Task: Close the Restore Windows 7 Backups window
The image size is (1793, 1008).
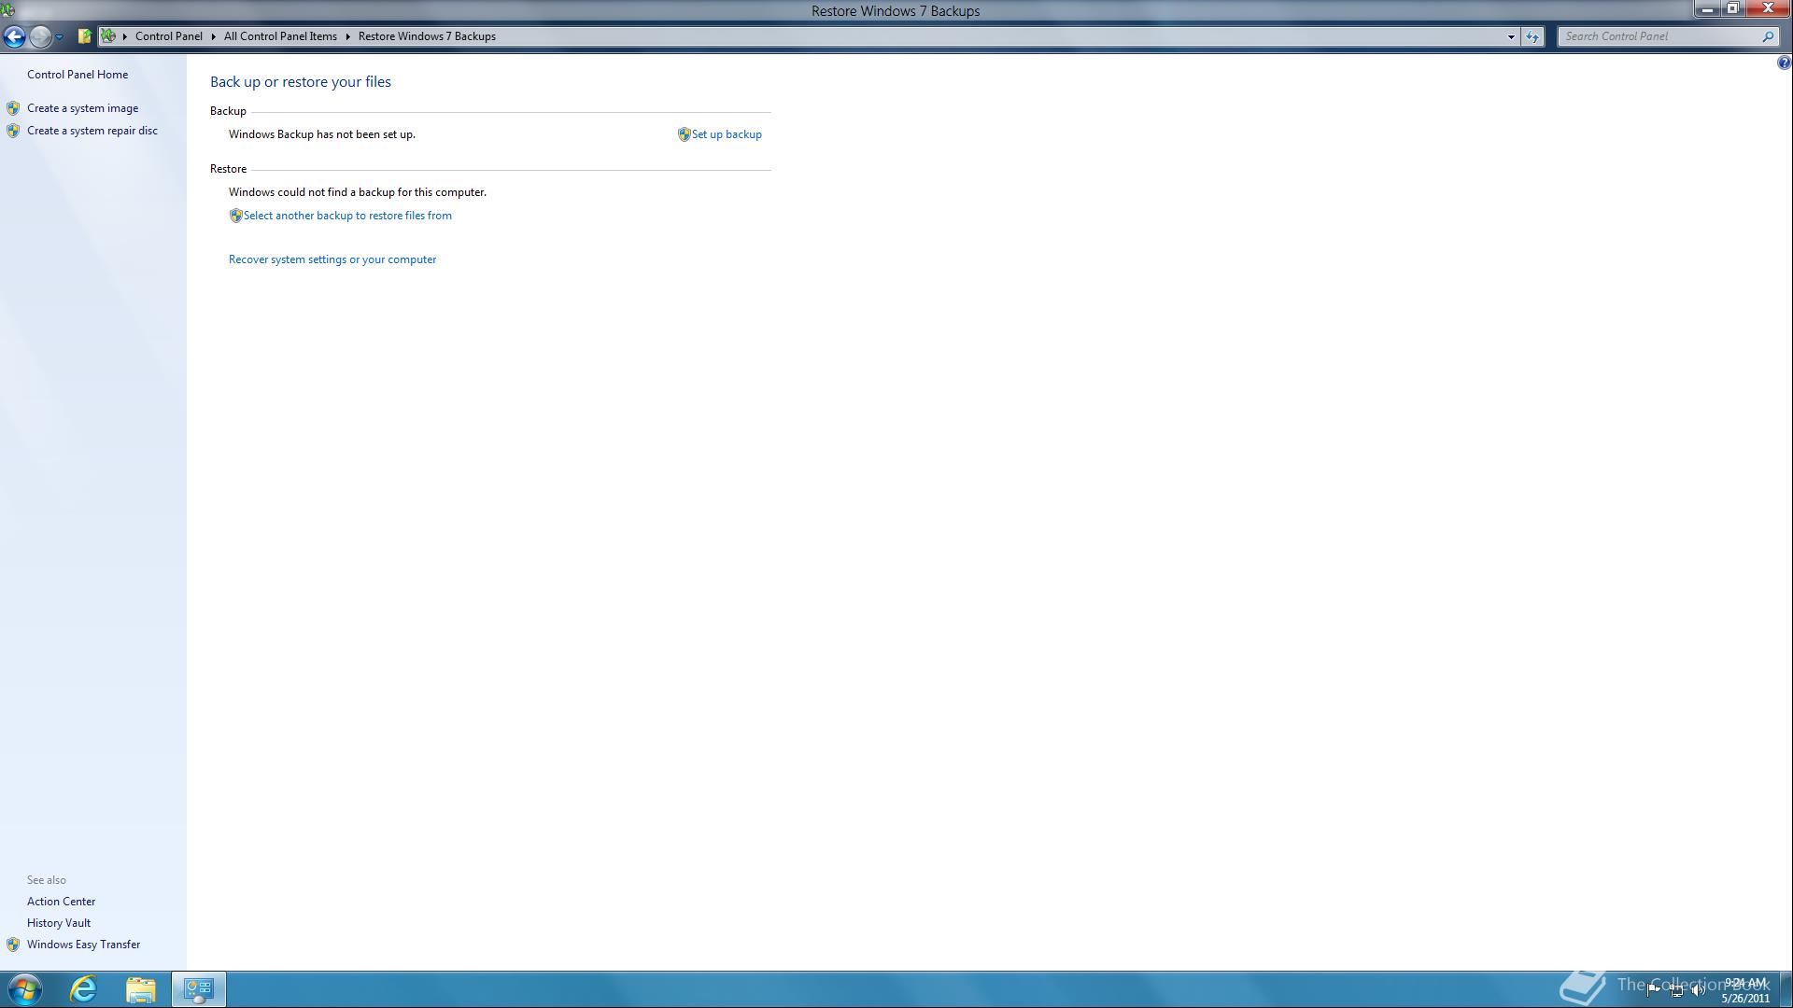Action: point(1768,8)
